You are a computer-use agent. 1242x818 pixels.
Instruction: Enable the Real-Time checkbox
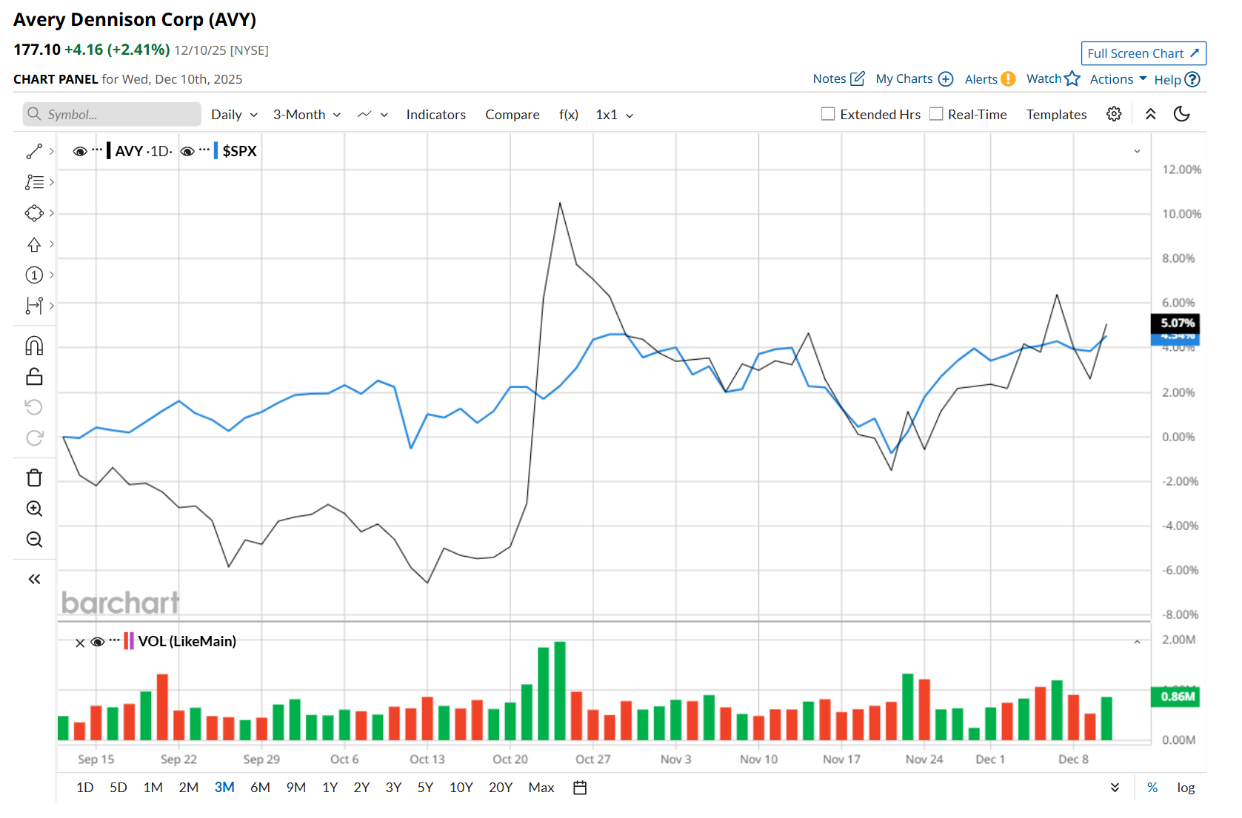pyautogui.click(x=936, y=114)
